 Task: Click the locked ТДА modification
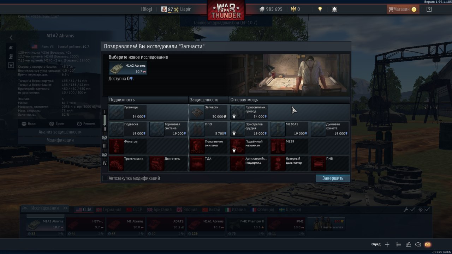(x=209, y=163)
